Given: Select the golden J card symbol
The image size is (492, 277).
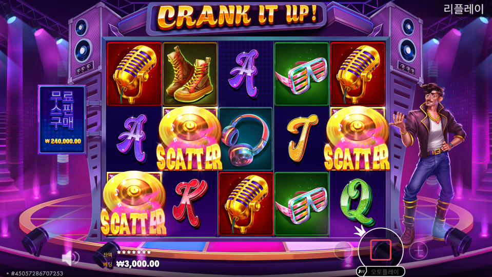Looking at the screenshot, I should (x=301, y=138).
